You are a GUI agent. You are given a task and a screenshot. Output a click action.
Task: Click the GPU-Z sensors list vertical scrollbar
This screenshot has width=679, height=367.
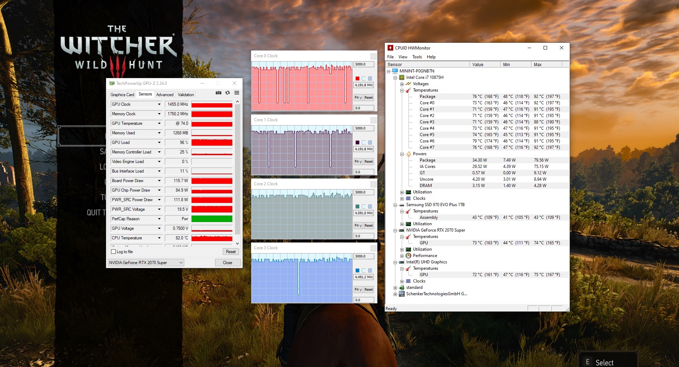(x=237, y=173)
